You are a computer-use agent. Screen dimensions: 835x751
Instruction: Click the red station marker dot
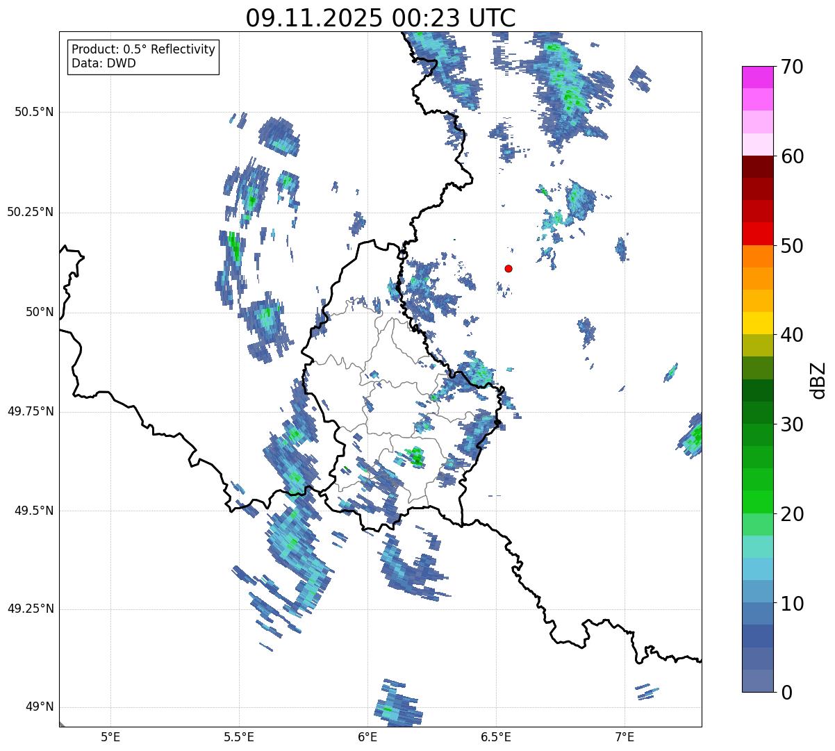509,268
